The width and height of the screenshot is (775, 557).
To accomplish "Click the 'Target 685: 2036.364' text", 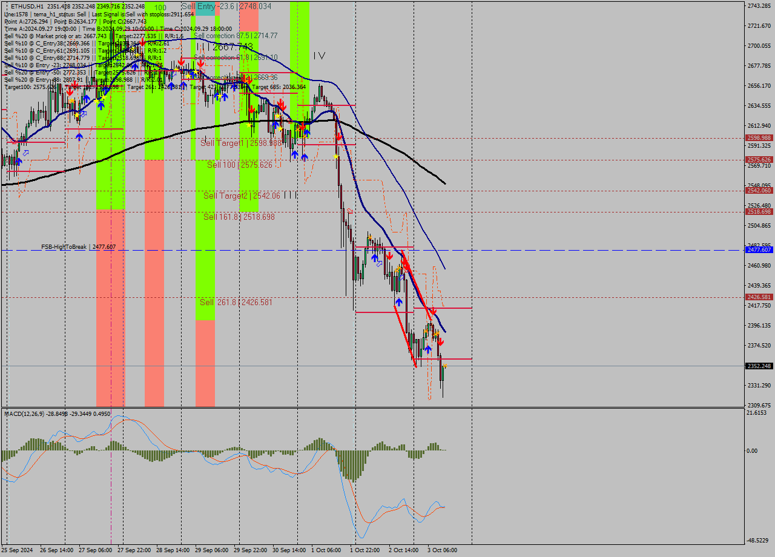I will click(x=279, y=87).
